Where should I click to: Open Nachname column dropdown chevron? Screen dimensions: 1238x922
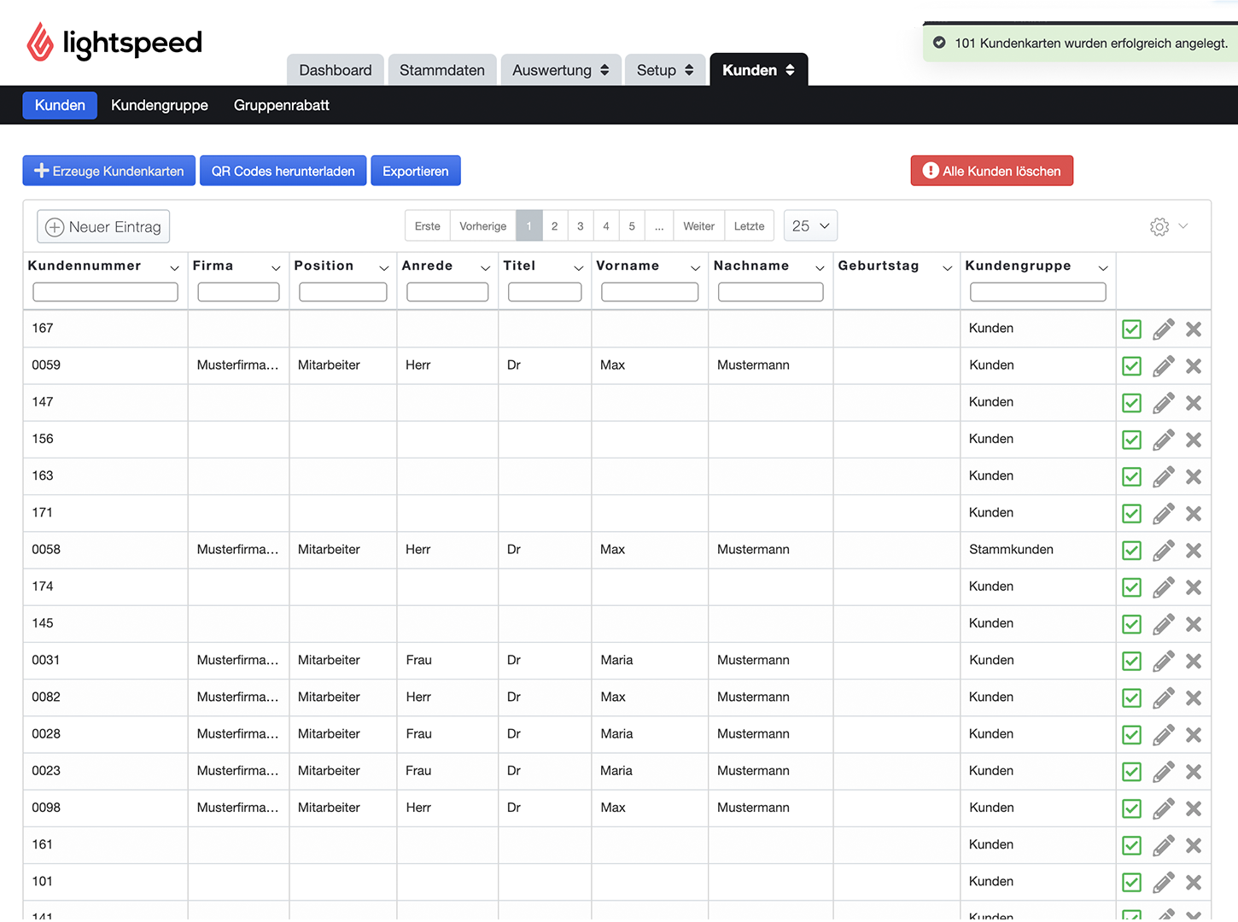pyautogui.click(x=820, y=268)
